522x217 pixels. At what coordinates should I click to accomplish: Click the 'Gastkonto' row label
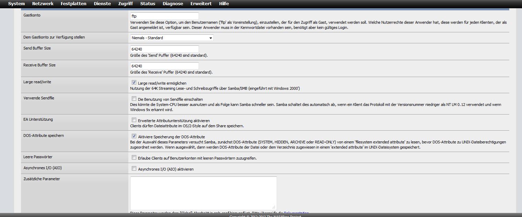point(32,15)
